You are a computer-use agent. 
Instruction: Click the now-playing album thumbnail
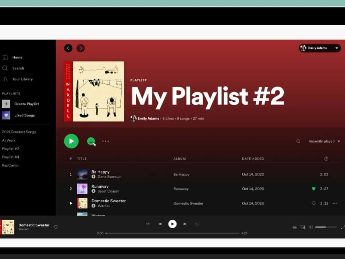[x=7, y=227]
